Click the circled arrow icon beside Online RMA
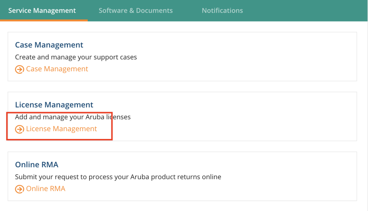 [19, 189]
